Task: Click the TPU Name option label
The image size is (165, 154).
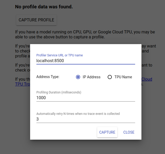Action: 123,77
